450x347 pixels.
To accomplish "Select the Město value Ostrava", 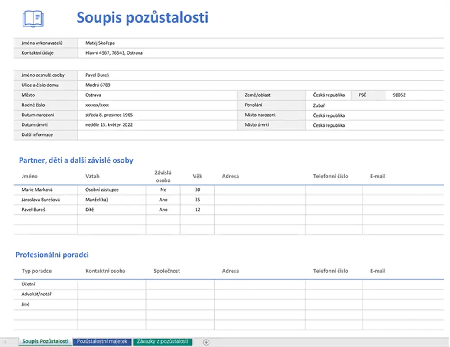I will tap(157, 95).
